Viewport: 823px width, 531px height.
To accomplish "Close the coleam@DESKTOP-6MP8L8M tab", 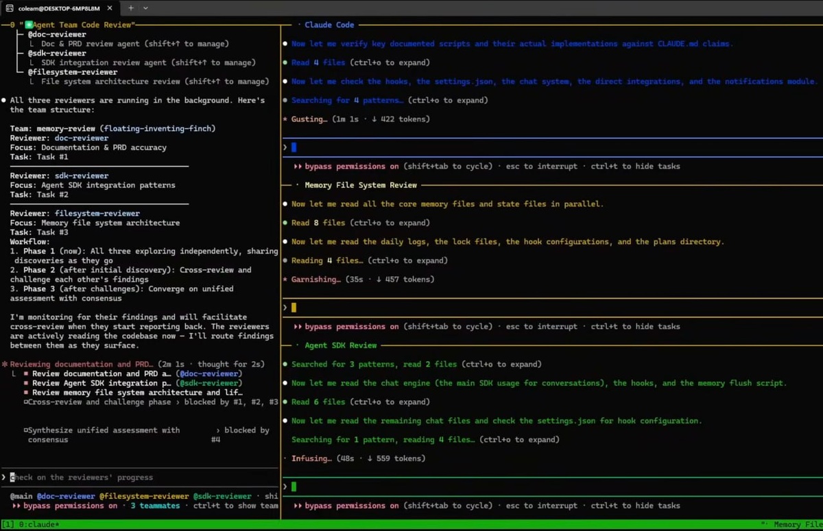I will (110, 8).
